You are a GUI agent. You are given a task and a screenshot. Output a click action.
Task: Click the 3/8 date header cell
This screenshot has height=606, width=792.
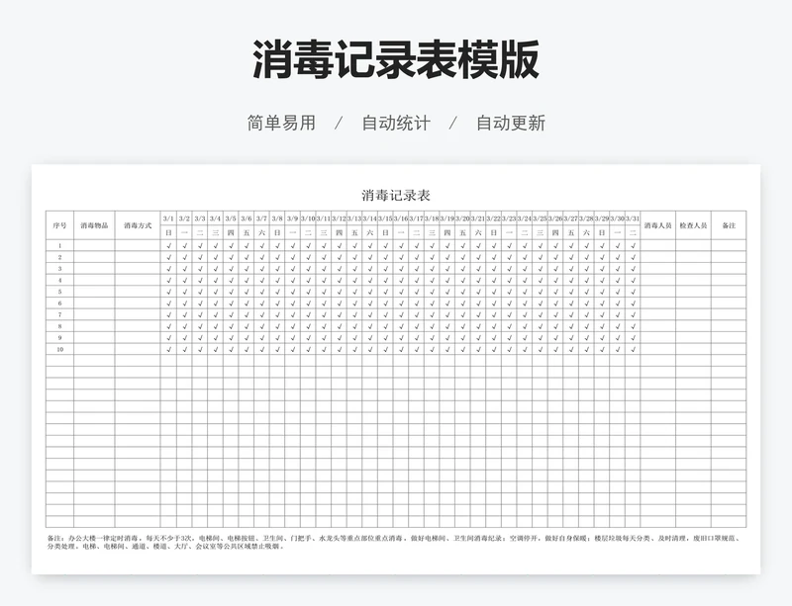tap(277, 218)
